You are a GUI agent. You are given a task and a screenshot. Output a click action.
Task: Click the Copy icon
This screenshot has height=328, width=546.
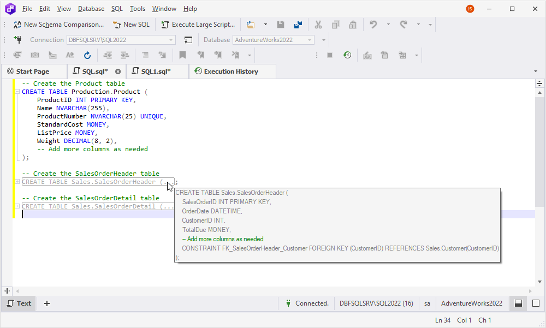click(336, 25)
